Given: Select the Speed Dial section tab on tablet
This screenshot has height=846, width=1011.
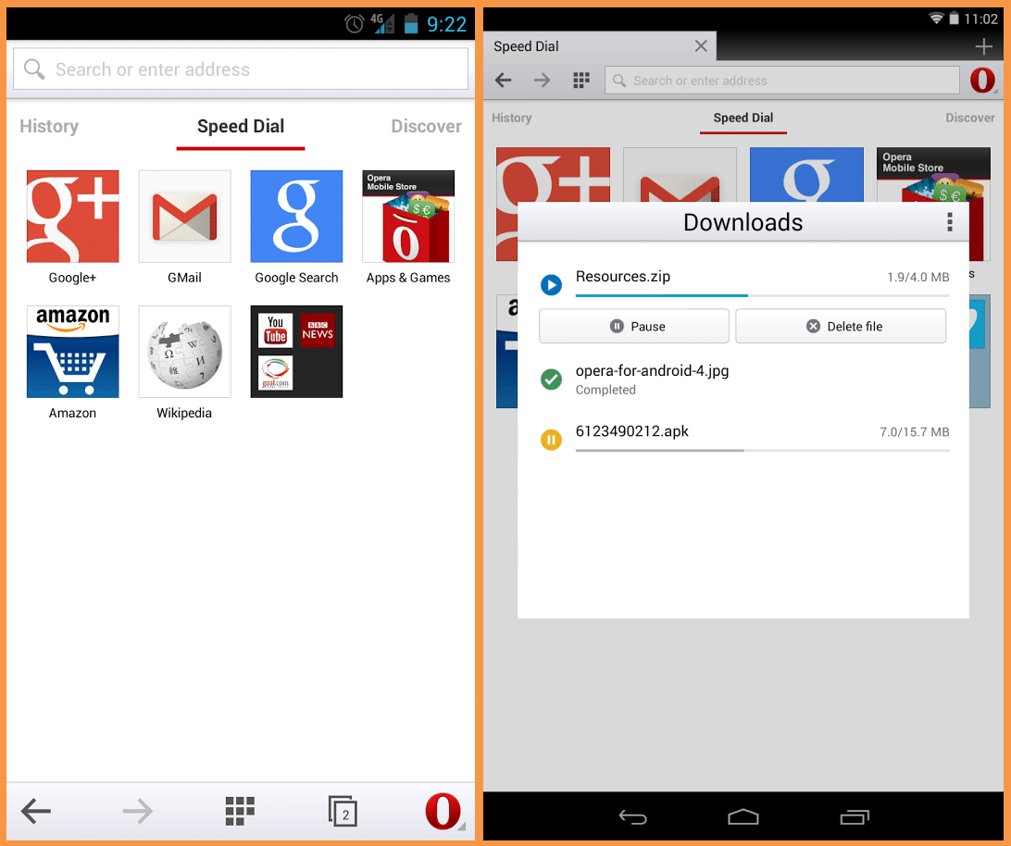Looking at the screenshot, I should click(x=743, y=118).
